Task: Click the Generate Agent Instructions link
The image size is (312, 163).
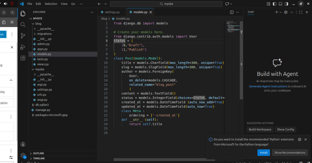Action: 268,86
